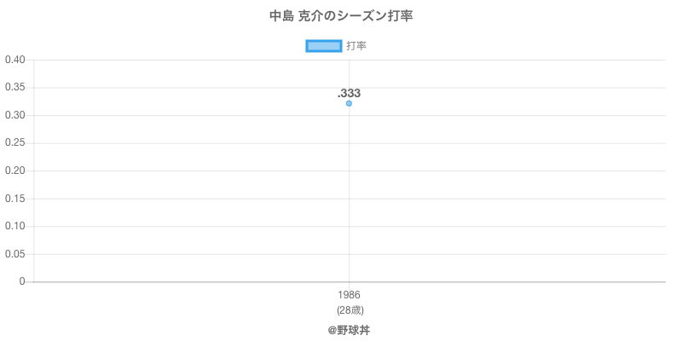This screenshot has height=341, width=682.
Task: Click the .333 data value label
Action: click(x=349, y=93)
